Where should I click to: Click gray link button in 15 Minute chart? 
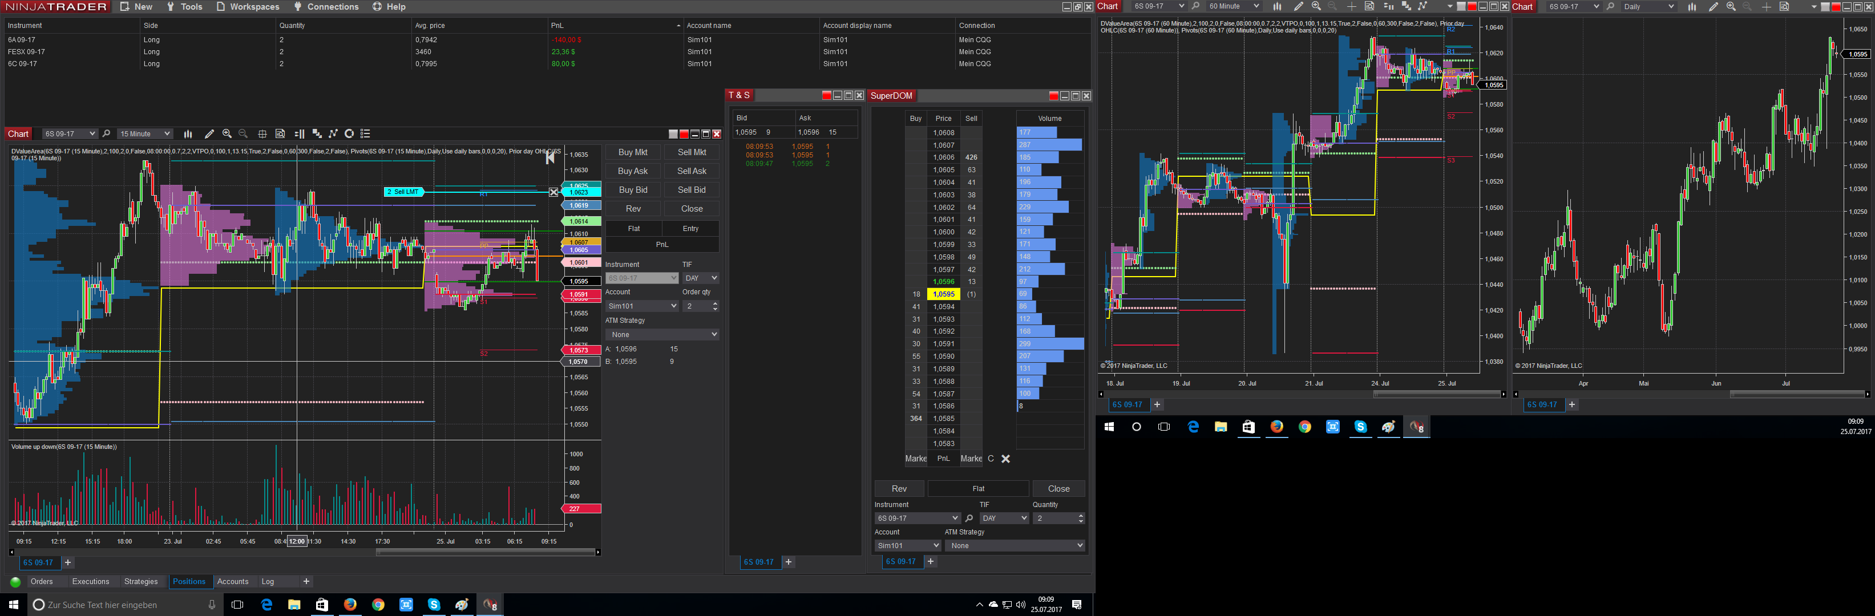[673, 134]
